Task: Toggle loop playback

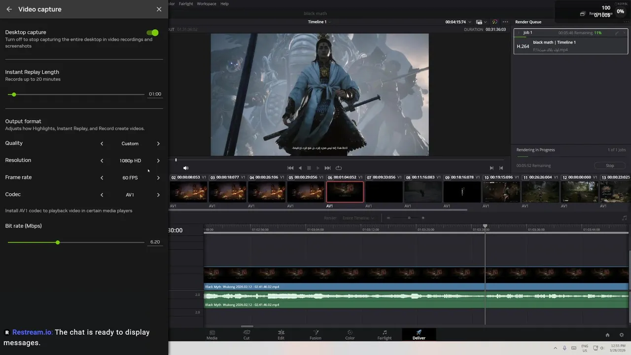Action: click(x=339, y=168)
